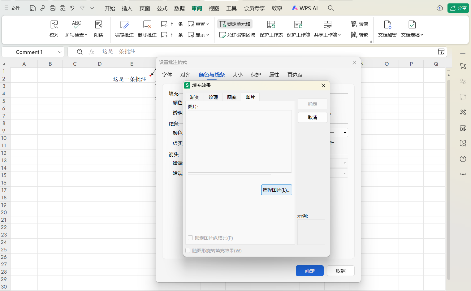Convert text with 繁转简 icon
The height and width of the screenshot is (291, 471).
pos(360,24)
